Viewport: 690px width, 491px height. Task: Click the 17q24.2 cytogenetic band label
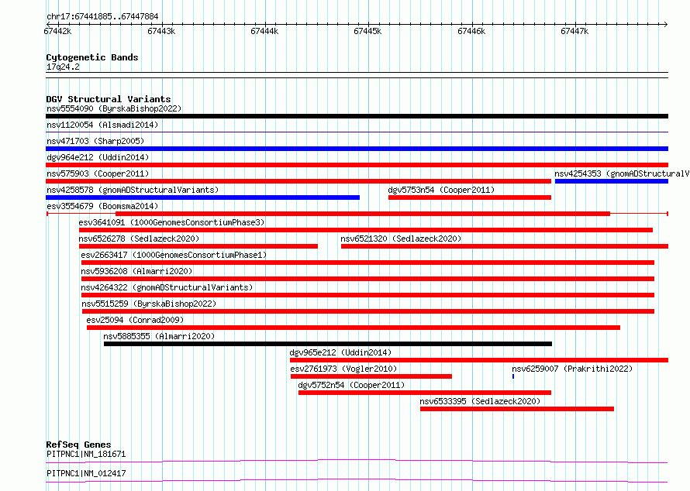click(x=63, y=67)
